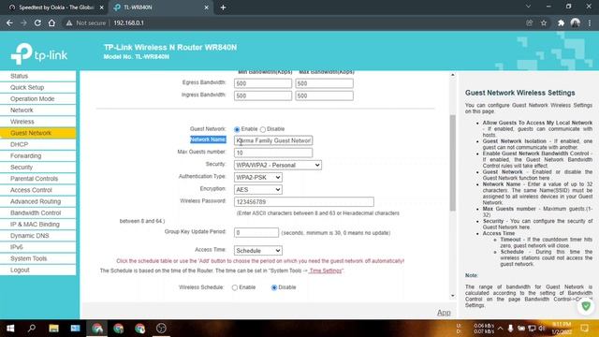
Task: Click the Network Name input field
Action: point(273,140)
